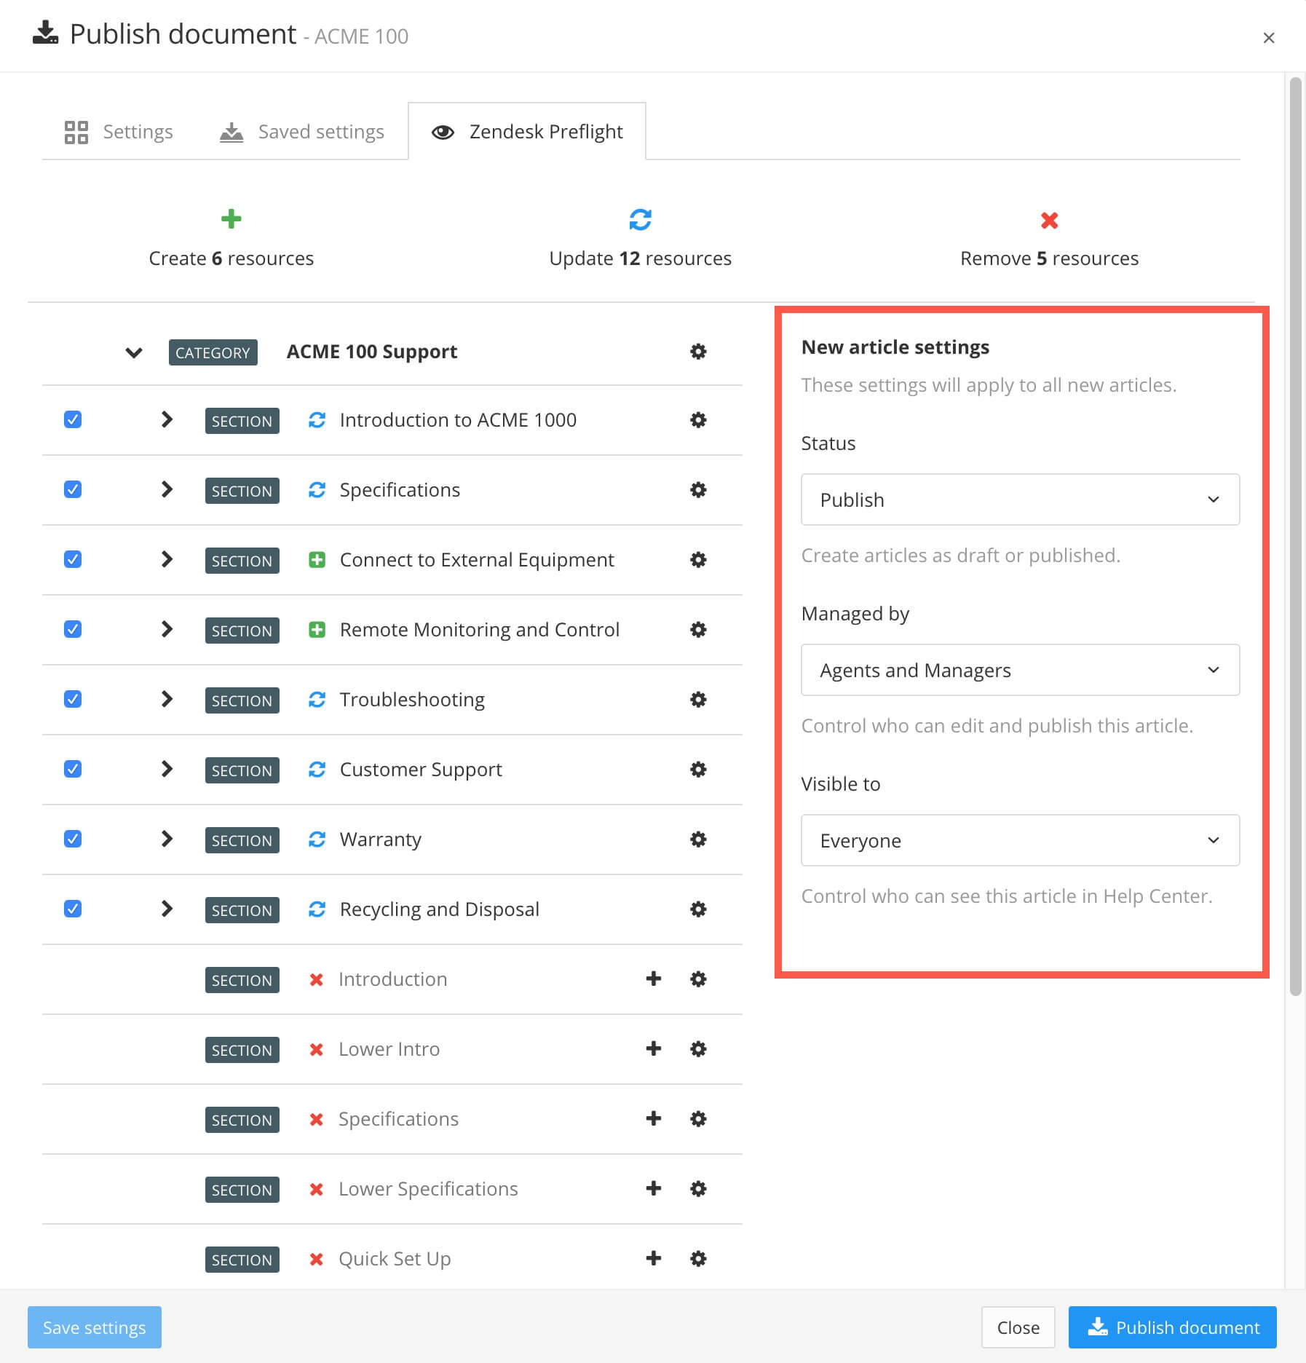
Task: Collapse the ACME 100 Support category chevron
Action: coord(134,352)
